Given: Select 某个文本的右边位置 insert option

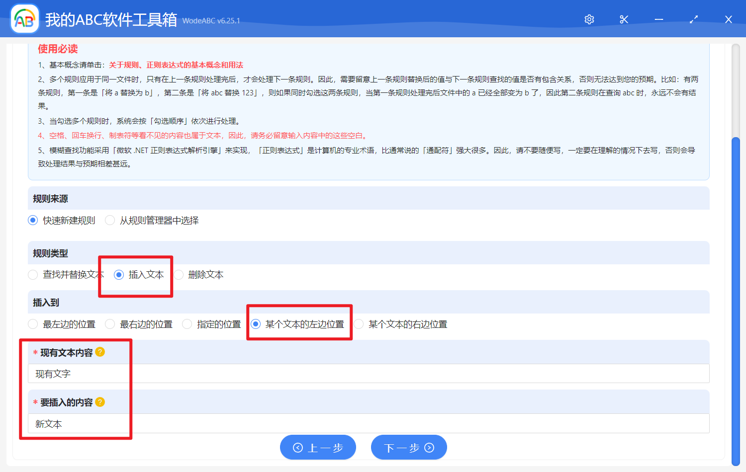Looking at the screenshot, I should (359, 324).
